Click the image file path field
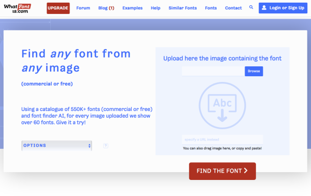 (213, 71)
